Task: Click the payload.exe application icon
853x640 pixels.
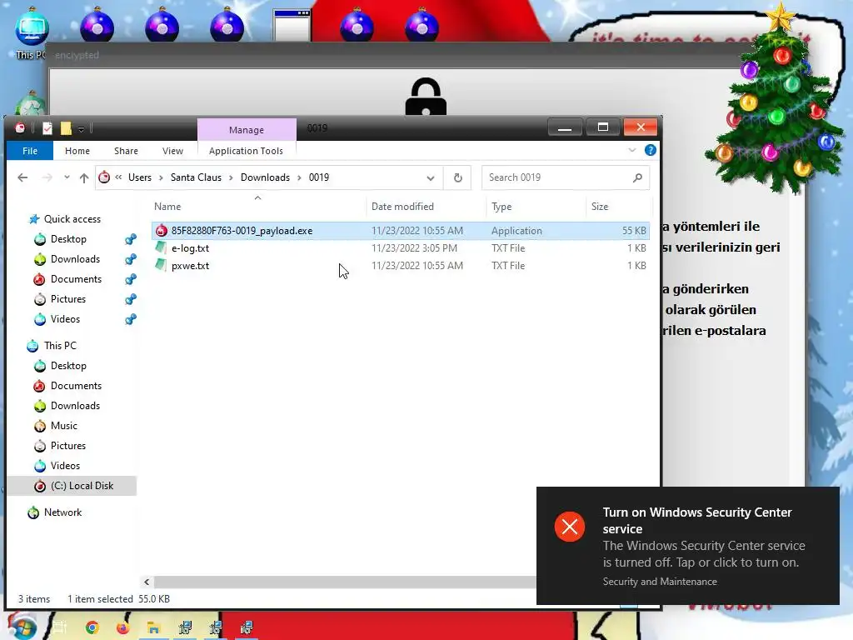Action: (161, 231)
